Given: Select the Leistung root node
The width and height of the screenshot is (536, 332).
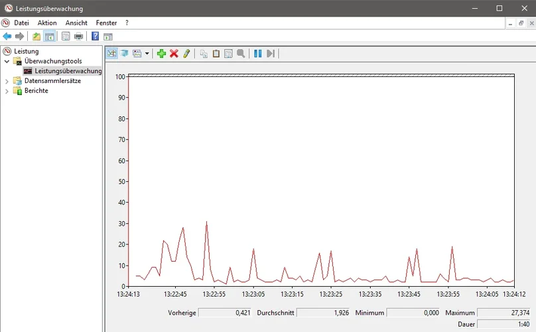Looking at the screenshot, I should 27,51.
